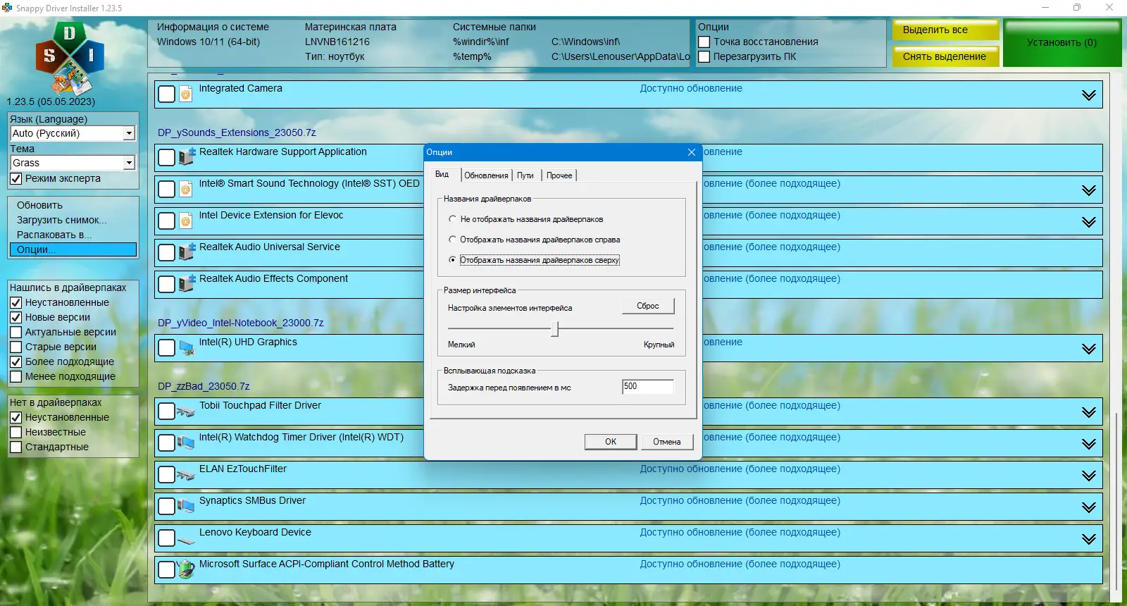Enable Актуальные версии filter checkbox
The width and height of the screenshot is (1127, 606).
pyautogui.click(x=15, y=332)
